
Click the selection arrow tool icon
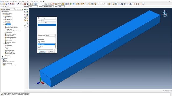(x=35, y=4)
